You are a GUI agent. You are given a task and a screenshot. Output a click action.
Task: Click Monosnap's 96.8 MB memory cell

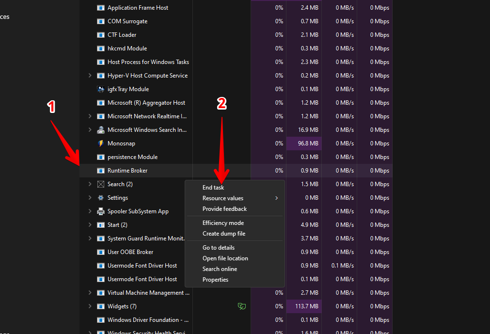coord(304,143)
